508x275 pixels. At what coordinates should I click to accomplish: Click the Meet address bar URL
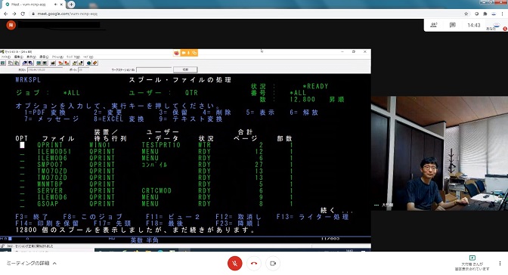[67, 14]
